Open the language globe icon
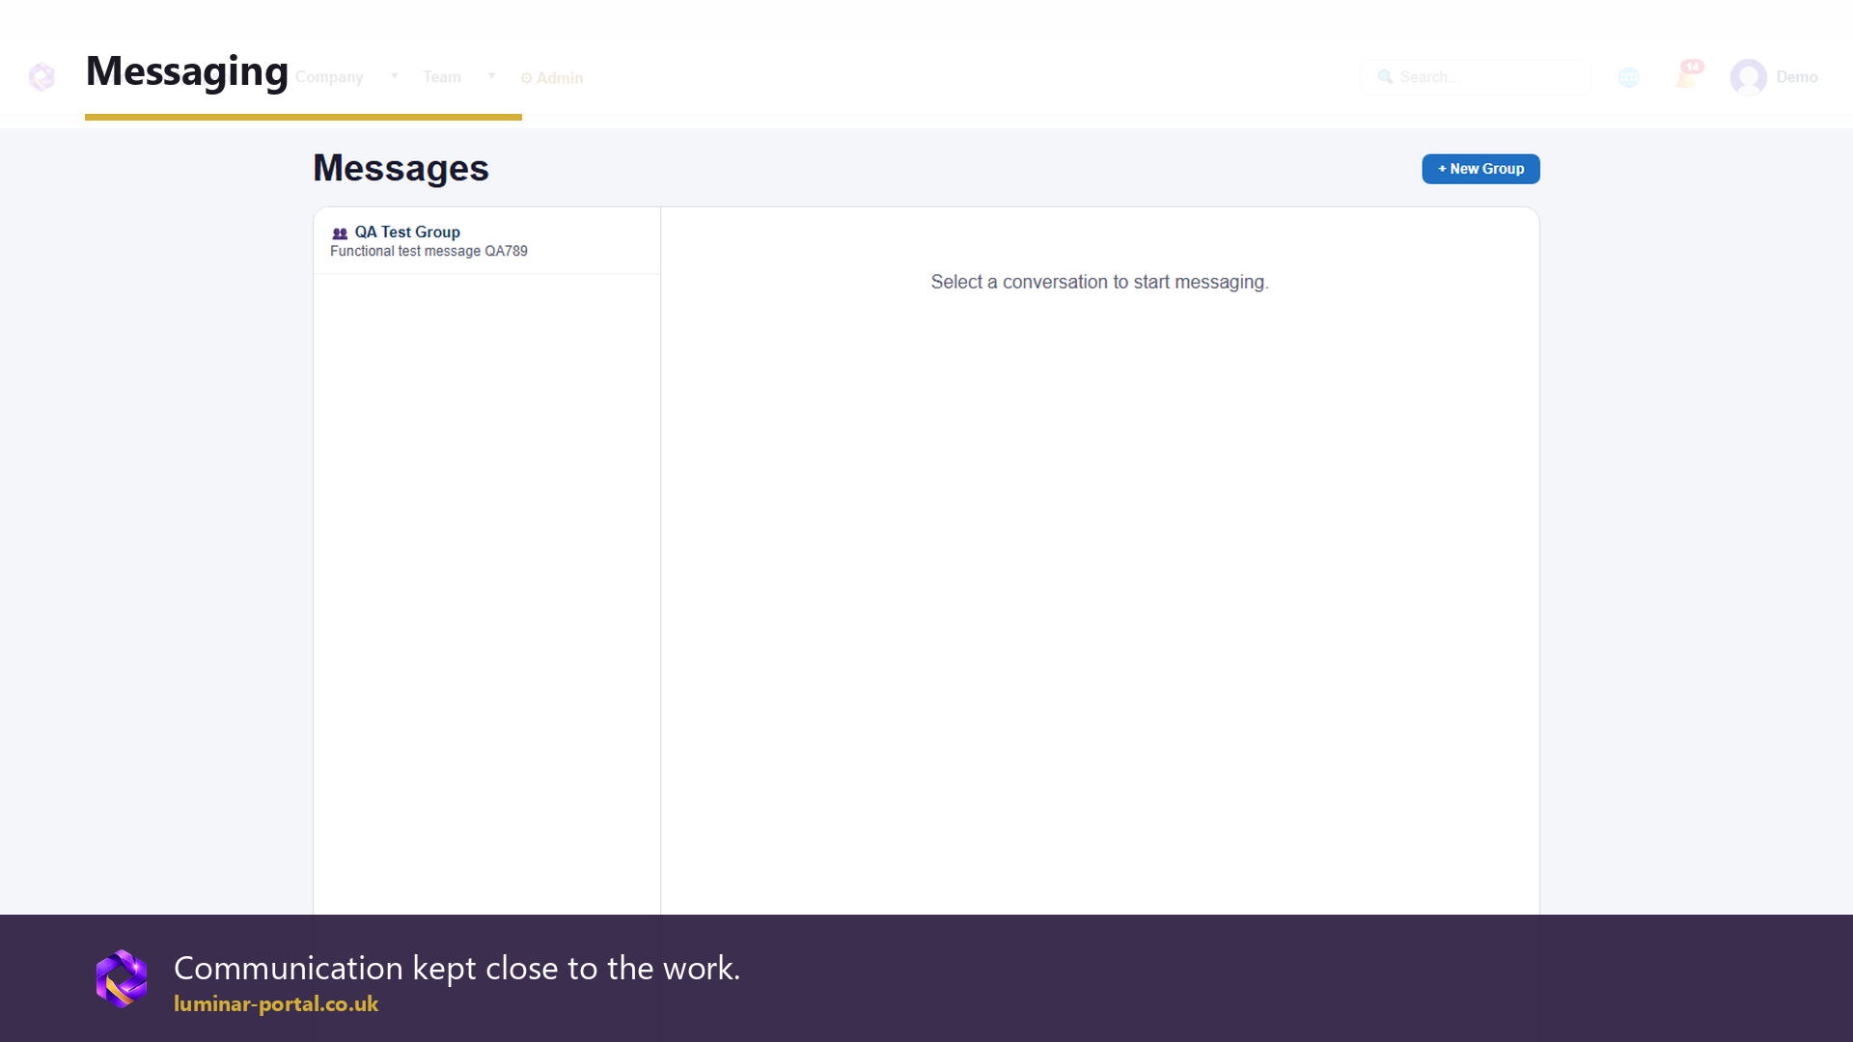The width and height of the screenshot is (1853, 1042). pos(1628,77)
